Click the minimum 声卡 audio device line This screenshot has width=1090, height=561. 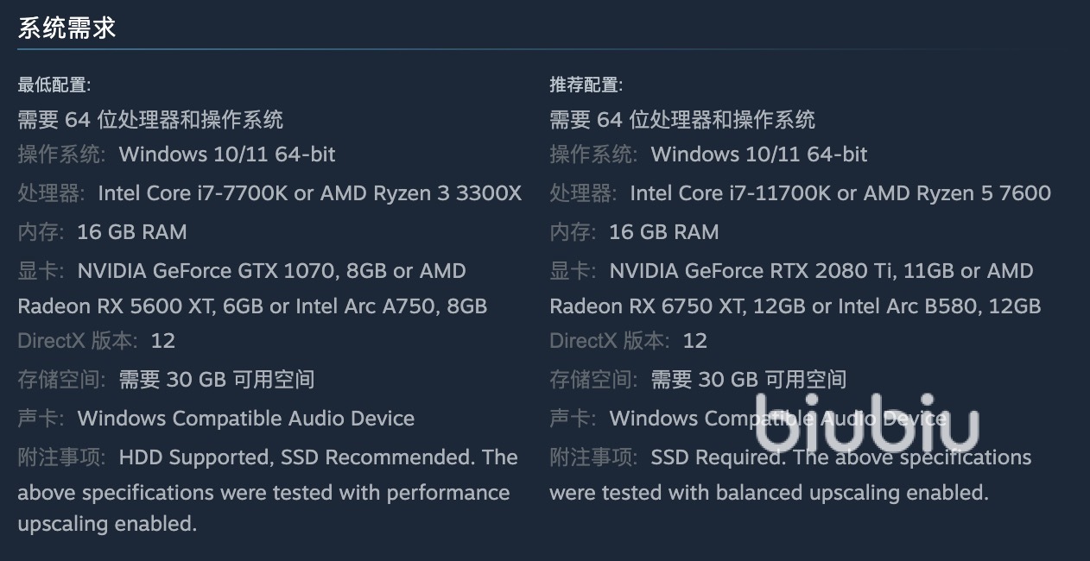click(216, 419)
